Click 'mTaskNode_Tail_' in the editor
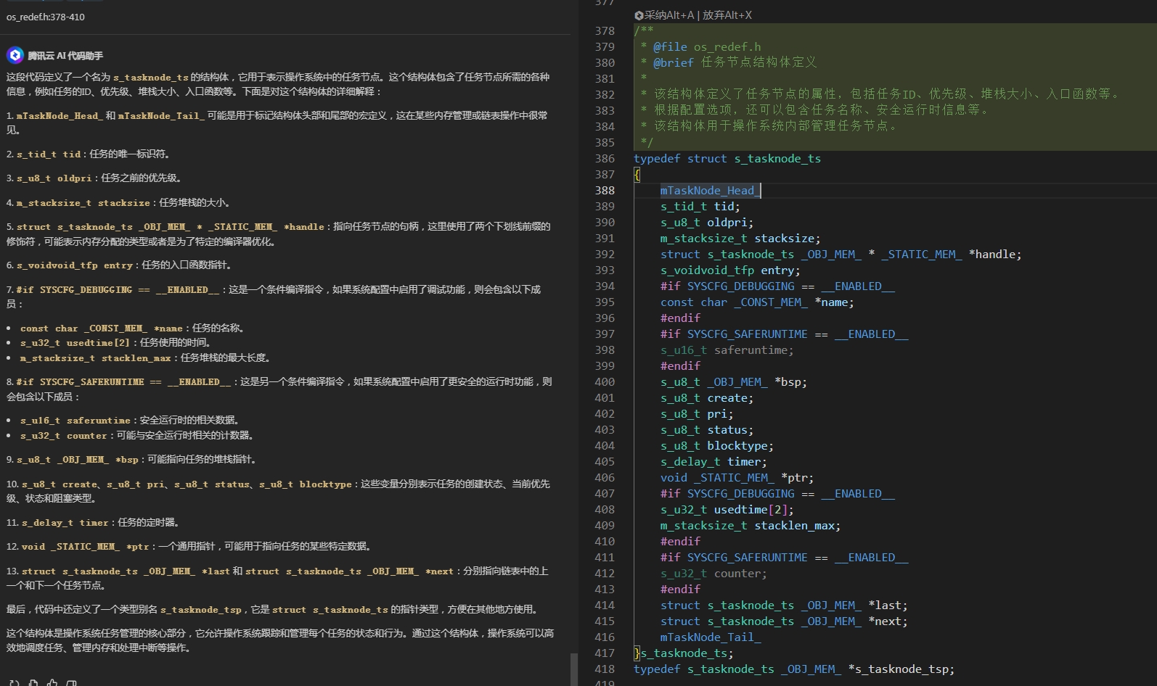 711,637
